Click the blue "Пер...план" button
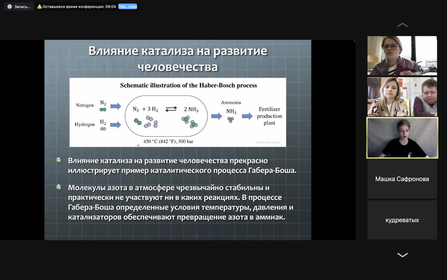 point(128,7)
